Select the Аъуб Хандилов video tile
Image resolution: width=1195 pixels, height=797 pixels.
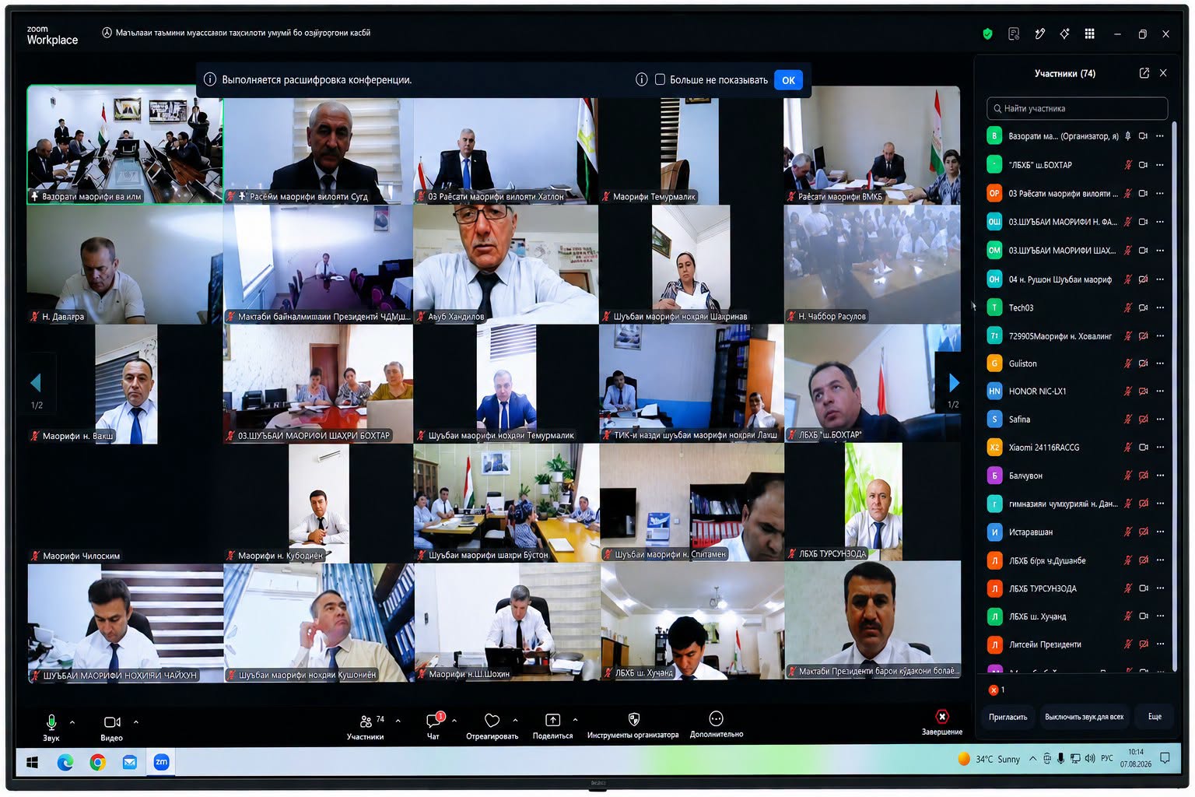506,264
